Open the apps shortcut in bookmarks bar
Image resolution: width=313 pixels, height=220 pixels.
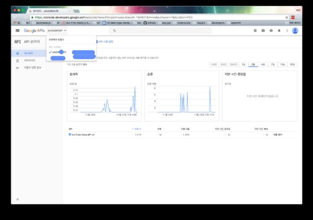(x=17, y=23)
